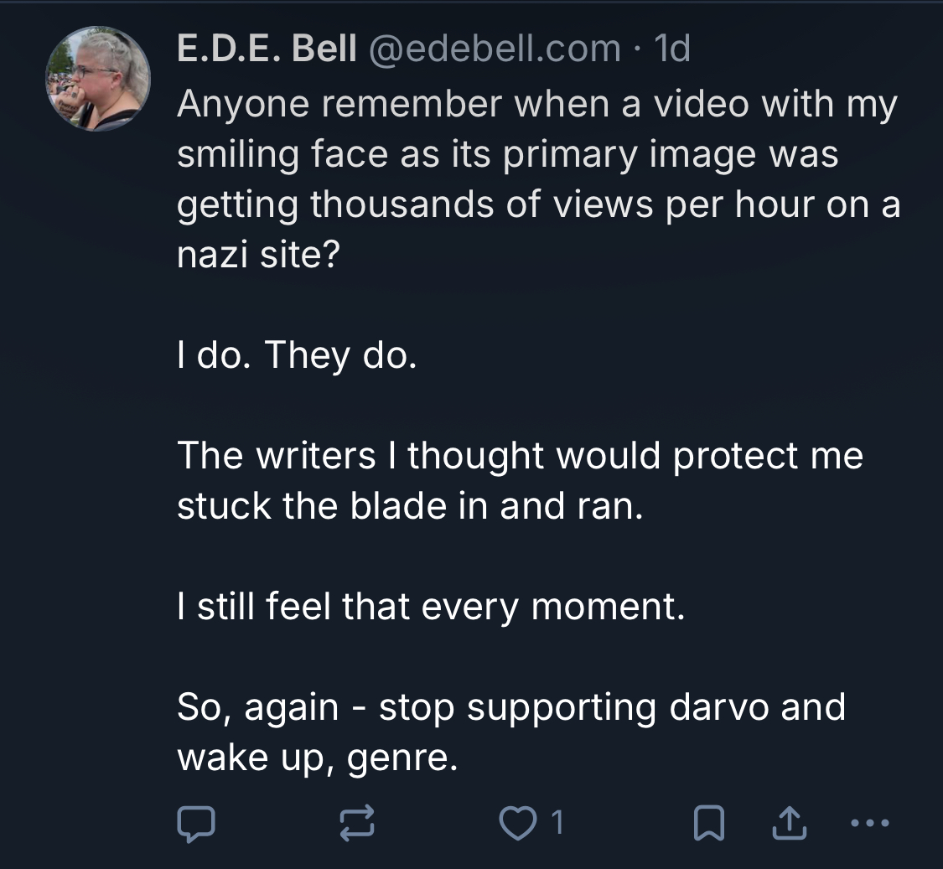
Task: Click the 1d post timestamp
Action: [x=672, y=48]
